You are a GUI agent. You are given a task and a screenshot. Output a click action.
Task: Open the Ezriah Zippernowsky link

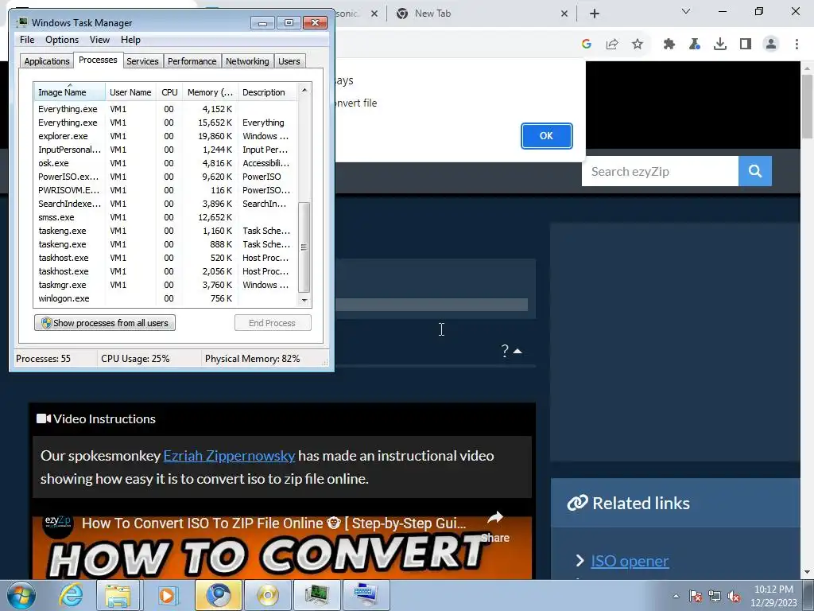click(x=229, y=456)
